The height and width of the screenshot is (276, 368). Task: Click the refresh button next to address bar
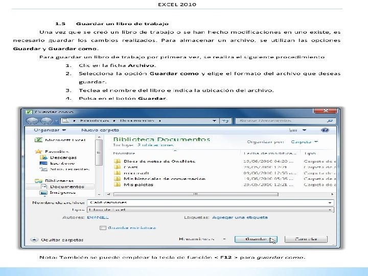pyautogui.click(x=225, y=121)
